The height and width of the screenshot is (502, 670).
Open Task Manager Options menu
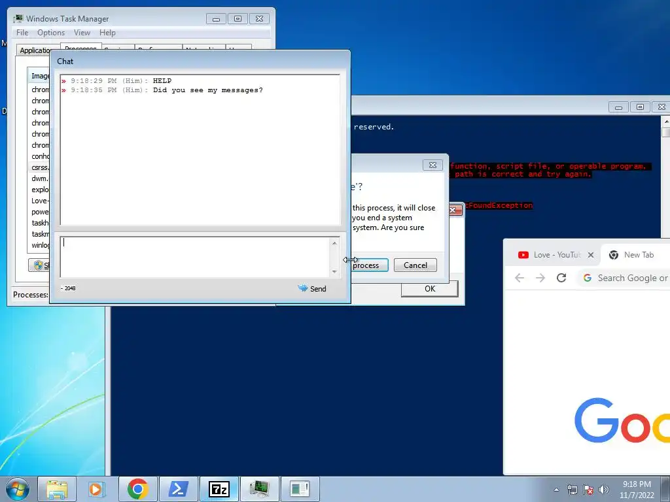pyautogui.click(x=51, y=33)
